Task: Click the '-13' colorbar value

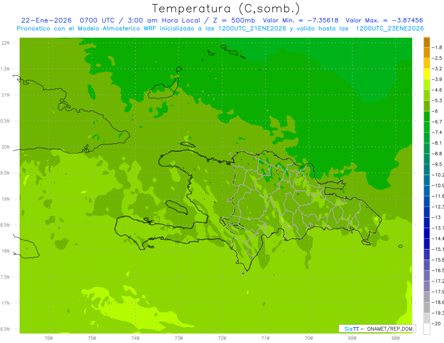Action: [x=436, y=217]
